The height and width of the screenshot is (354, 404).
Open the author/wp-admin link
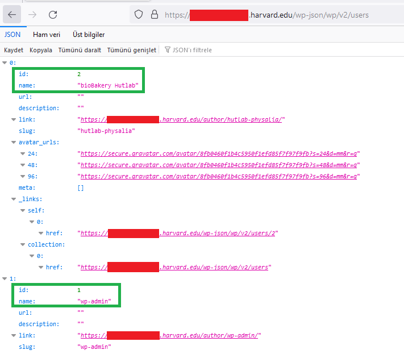[169, 335]
